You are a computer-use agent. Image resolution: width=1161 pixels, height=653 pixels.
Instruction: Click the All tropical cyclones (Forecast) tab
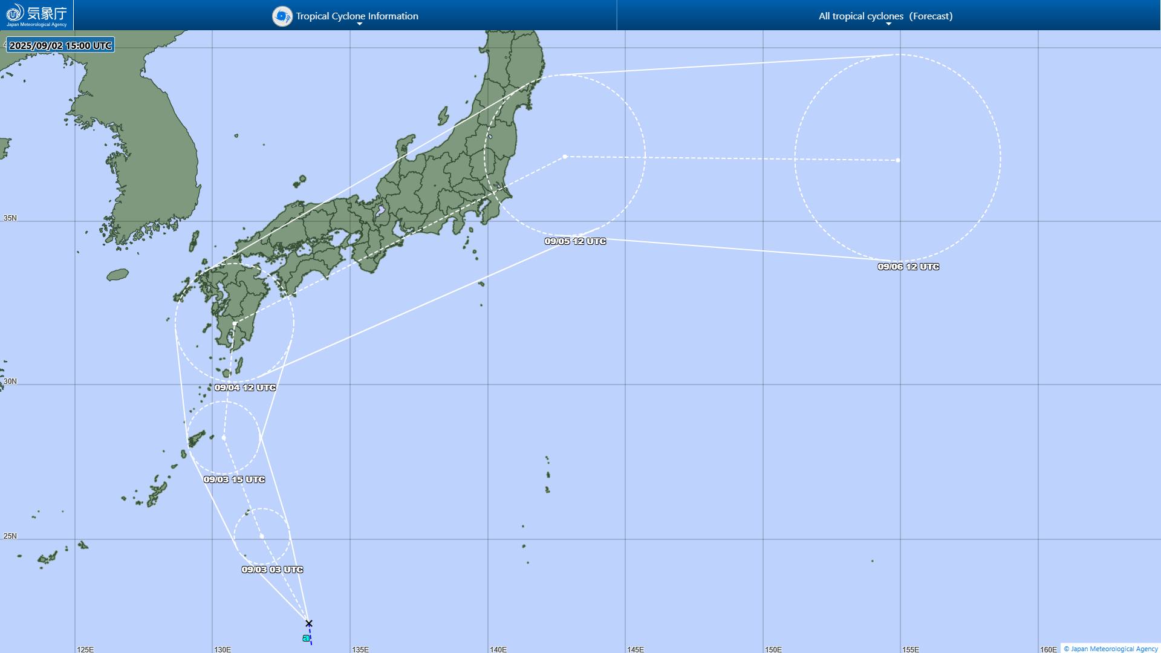(885, 16)
